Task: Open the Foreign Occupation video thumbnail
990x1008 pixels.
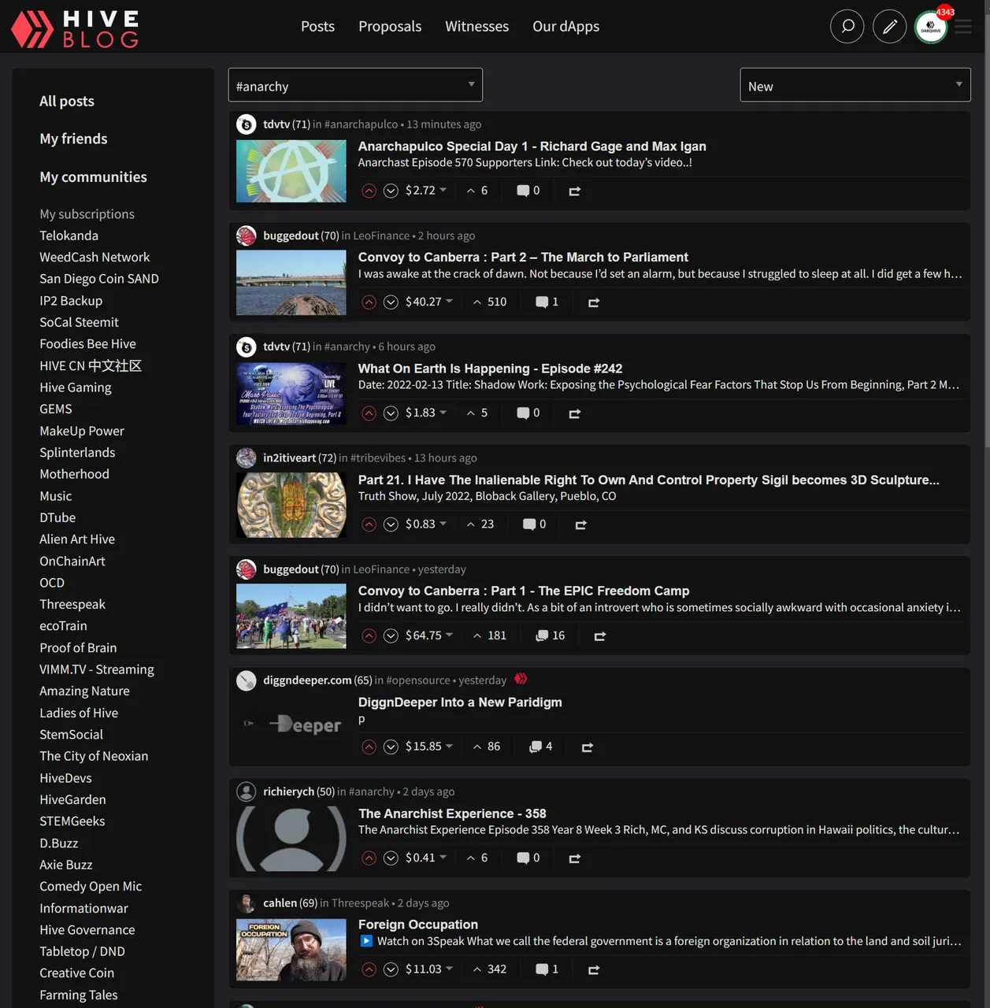Action: click(x=291, y=951)
